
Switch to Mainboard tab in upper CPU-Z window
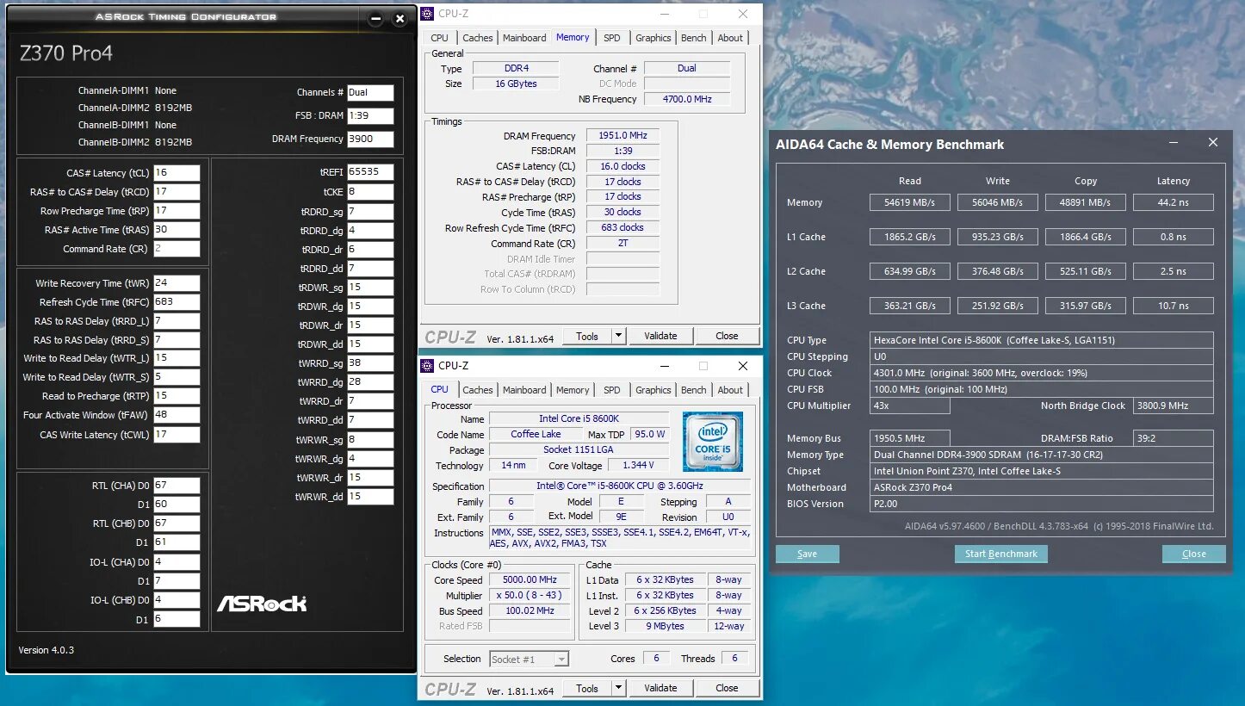pyautogui.click(x=524, y=38)
